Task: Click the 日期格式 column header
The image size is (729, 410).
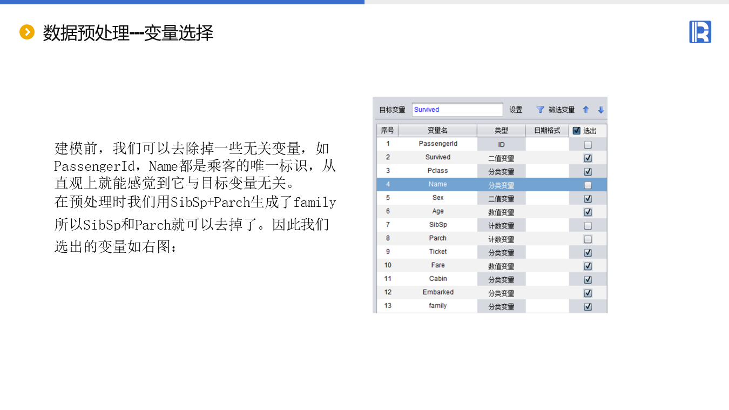Action: click(548, 131)
